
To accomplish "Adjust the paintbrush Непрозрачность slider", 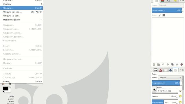I will [166, 83].
